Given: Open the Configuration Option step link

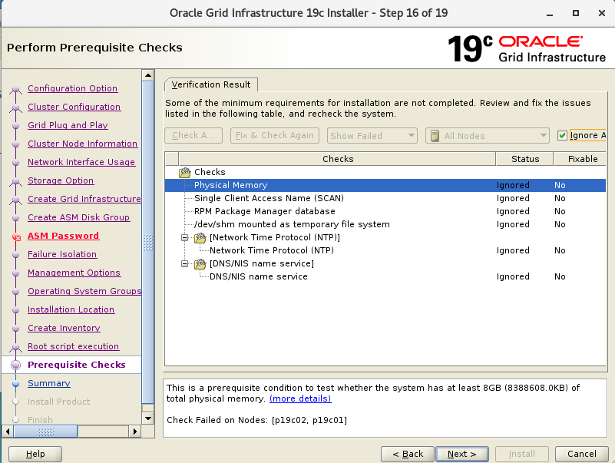Looking at the screenshot, I should (73, 88).
